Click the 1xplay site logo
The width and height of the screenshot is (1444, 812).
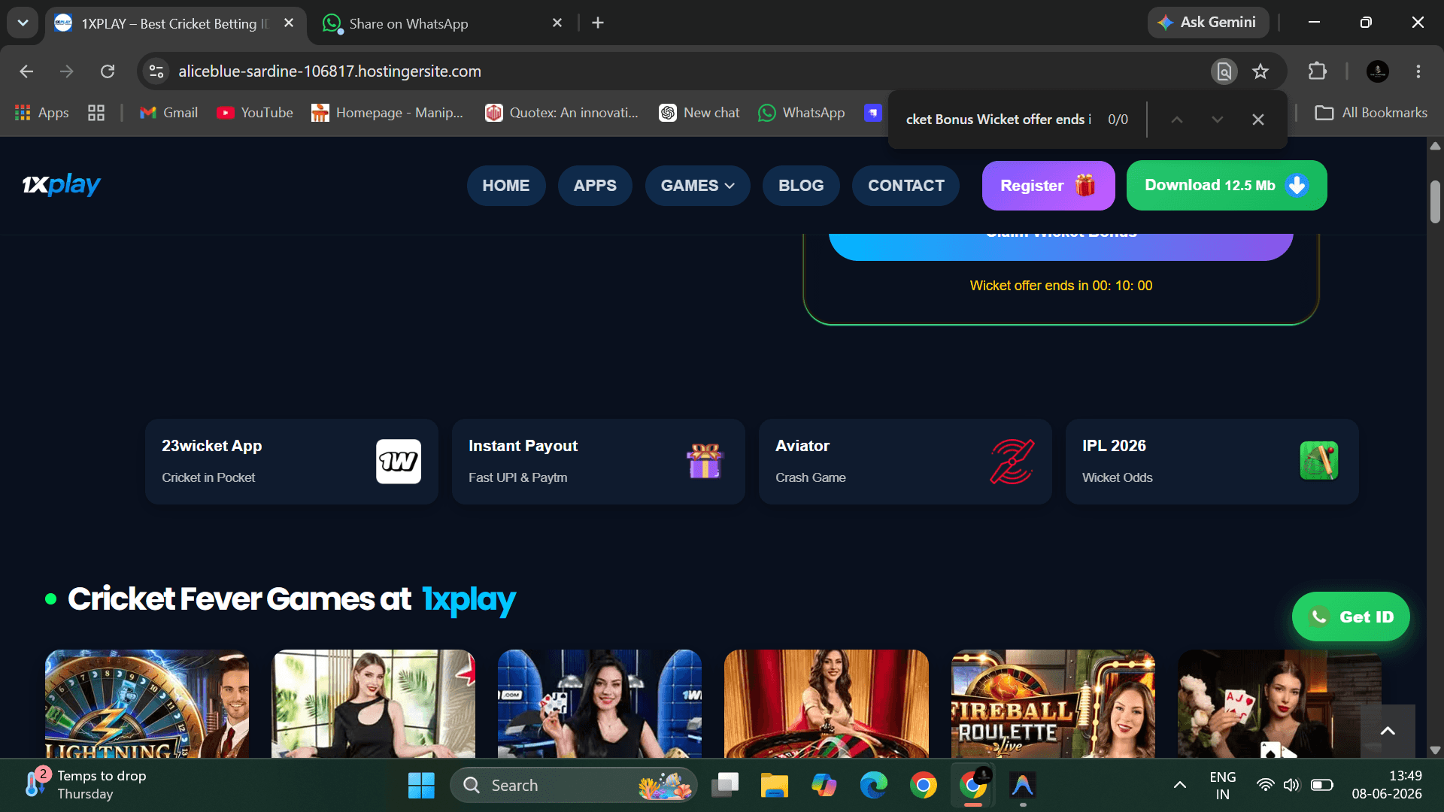61,184
